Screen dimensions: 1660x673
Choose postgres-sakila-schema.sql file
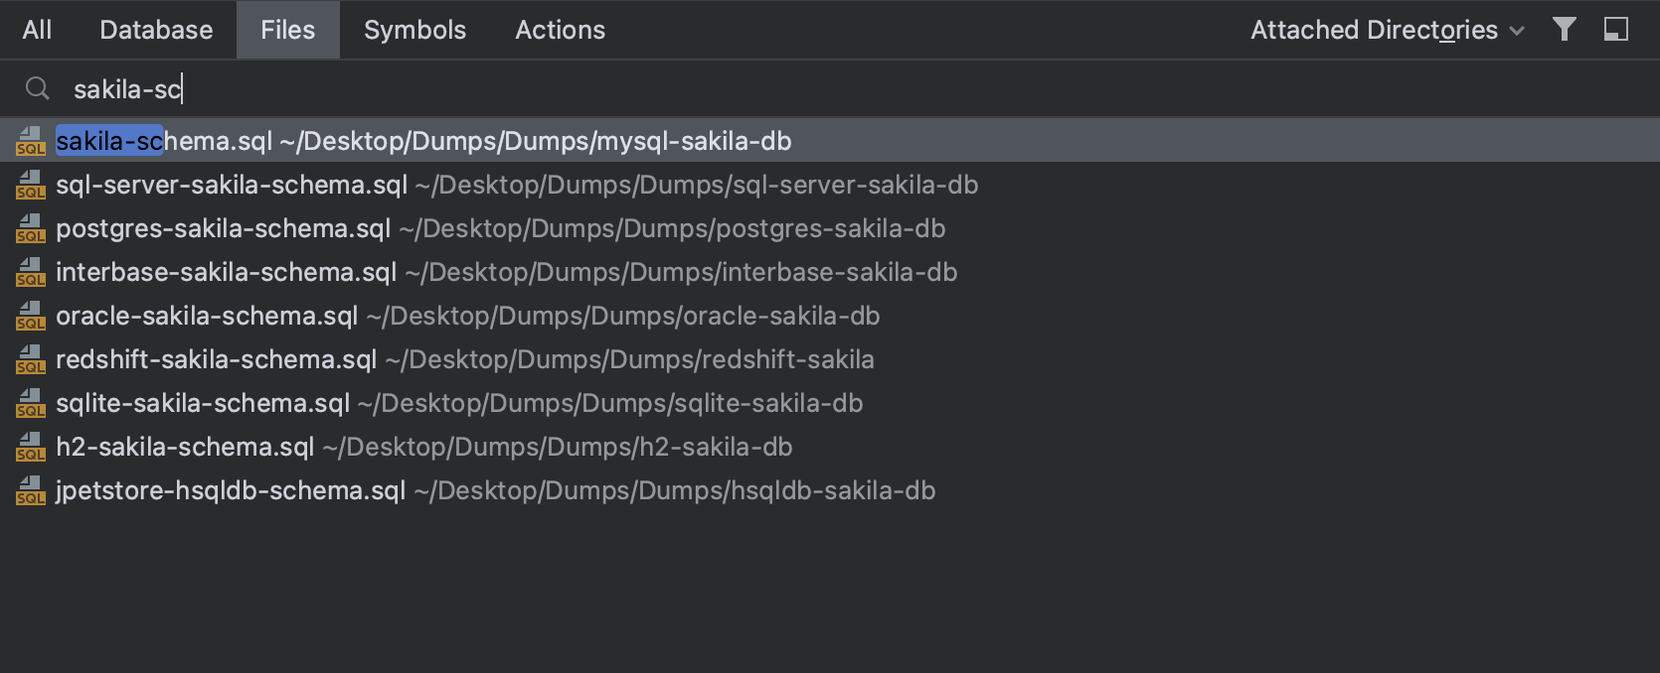(x=830, y=228)
